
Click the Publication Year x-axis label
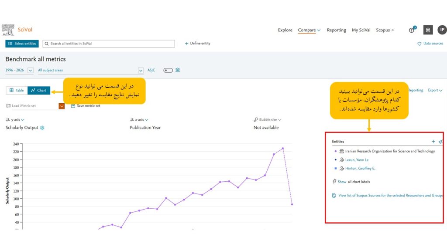(145, 128)
